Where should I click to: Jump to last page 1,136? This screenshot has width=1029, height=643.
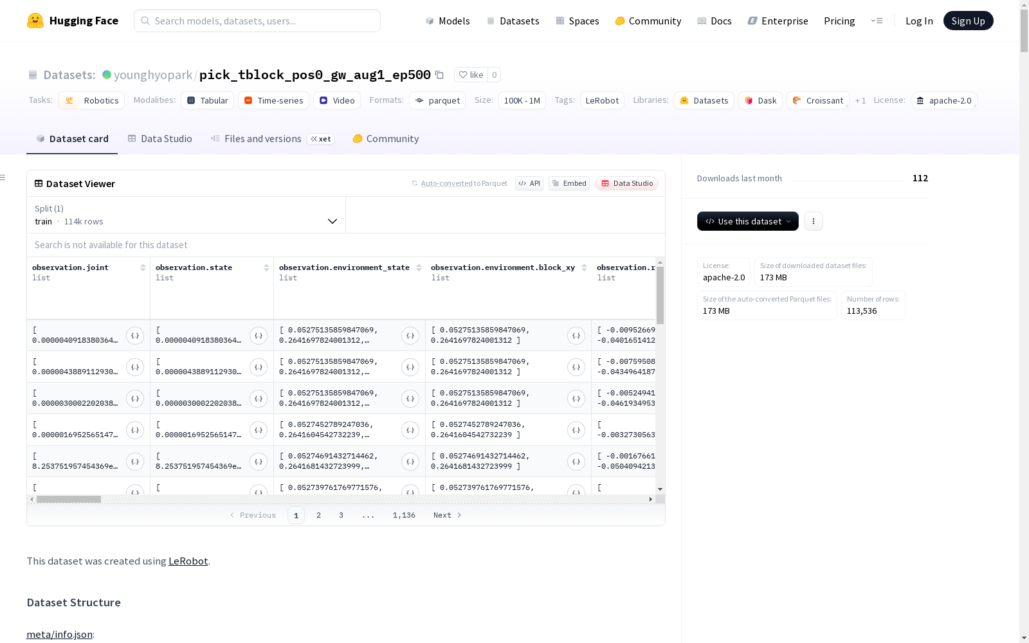coord(404,515)
